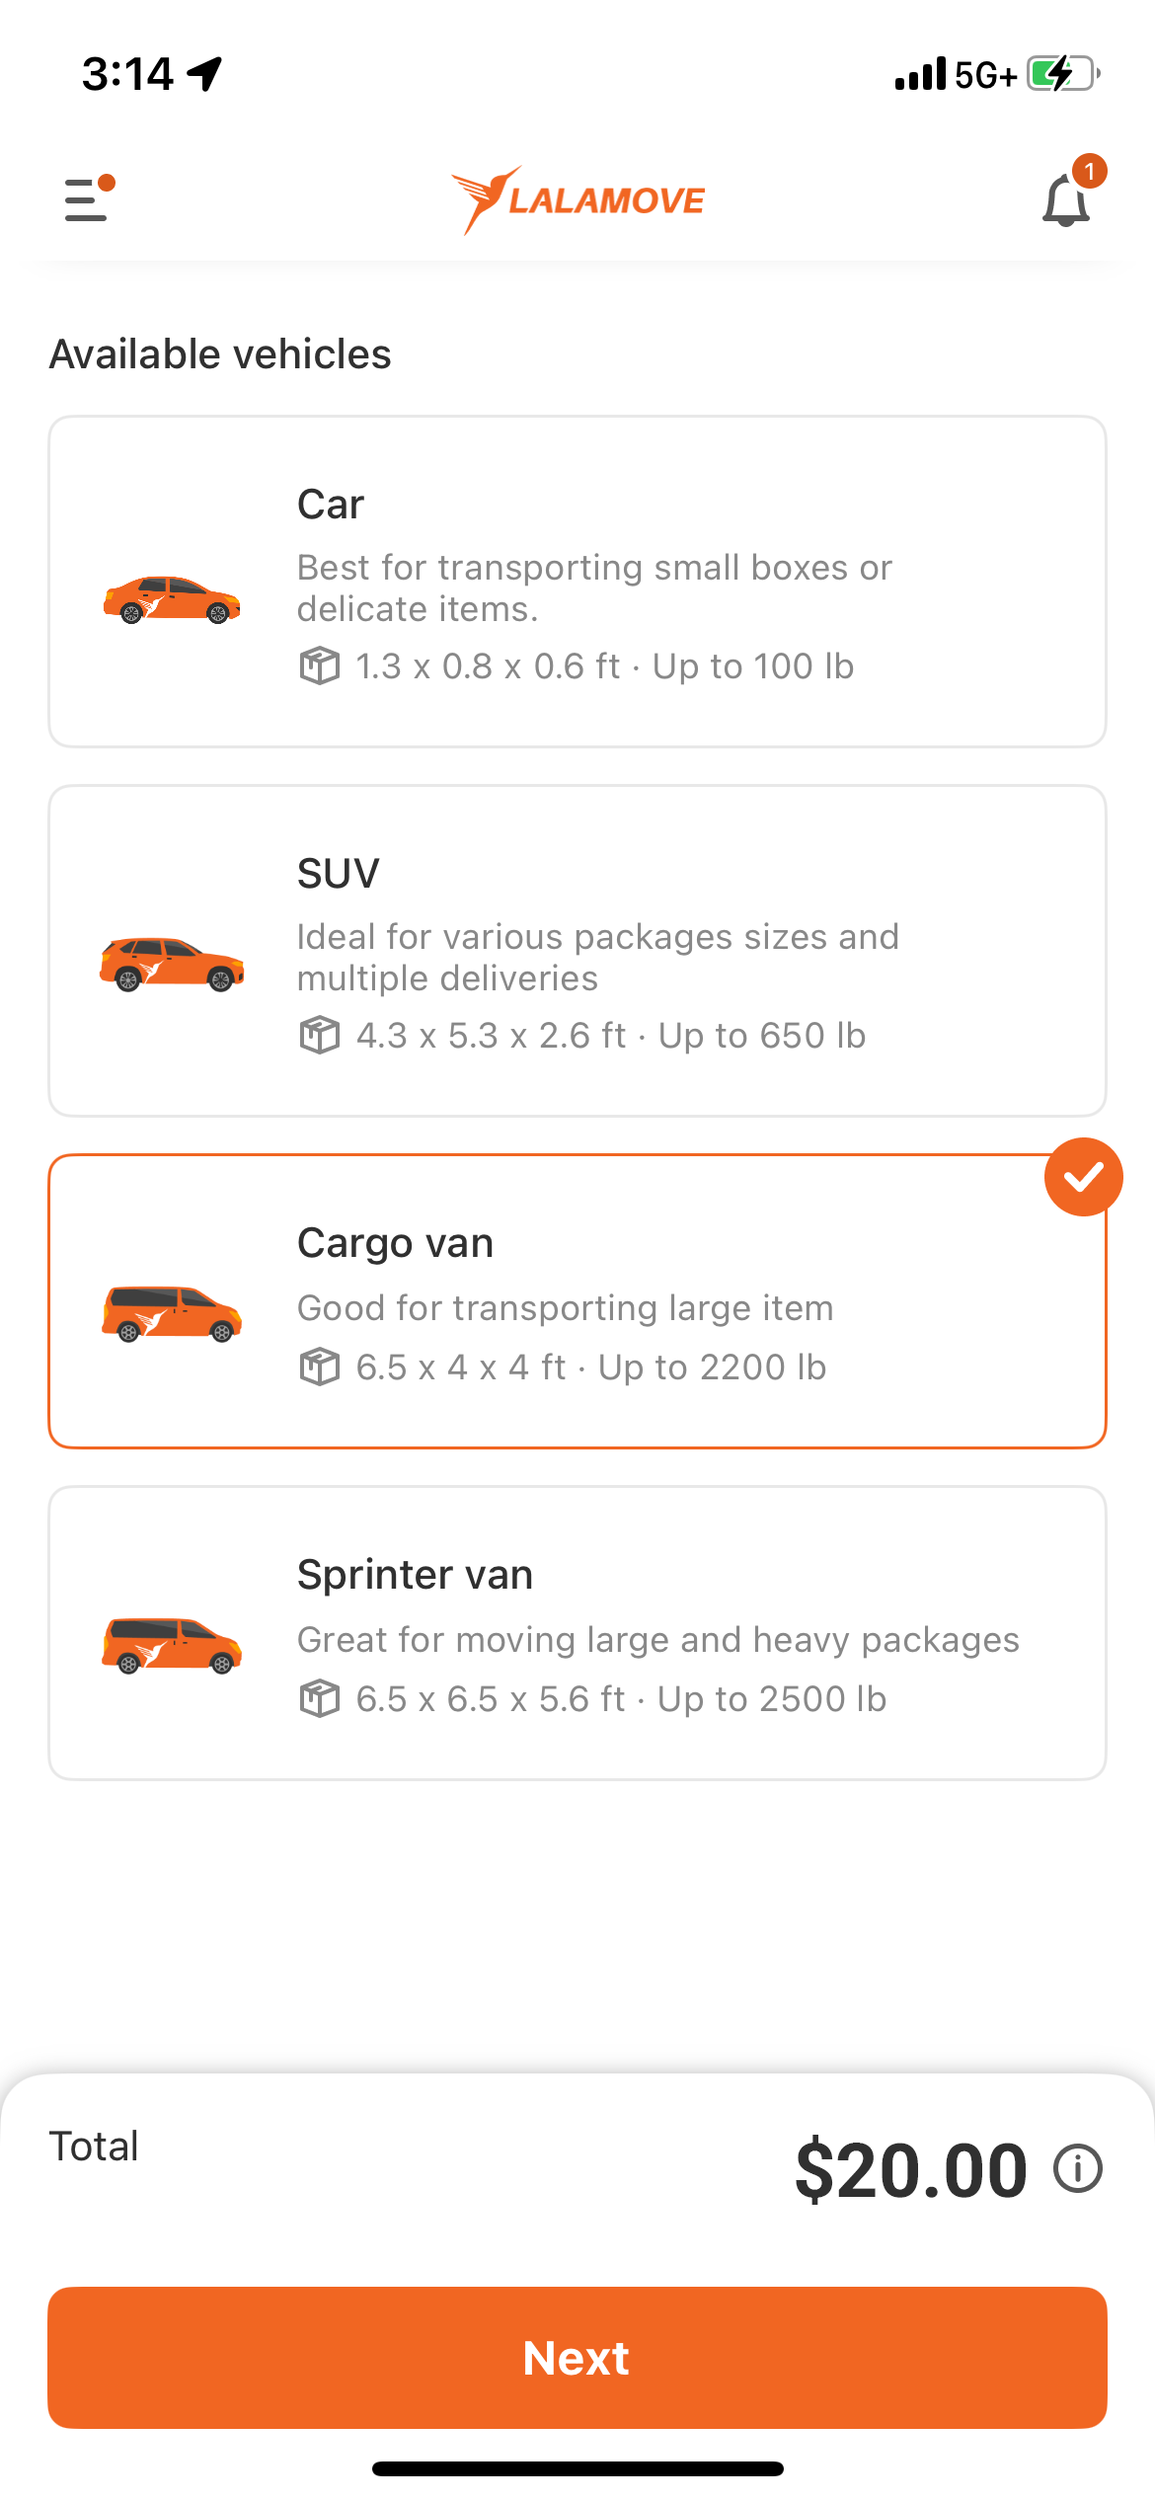Tap the package size icon under SUV

click(319, 1036)
